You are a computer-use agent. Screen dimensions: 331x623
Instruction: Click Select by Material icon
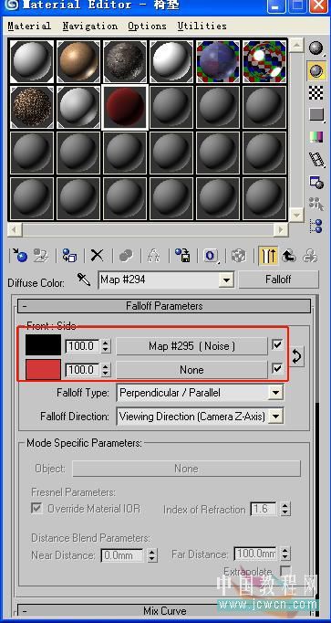tap(315, 205)
